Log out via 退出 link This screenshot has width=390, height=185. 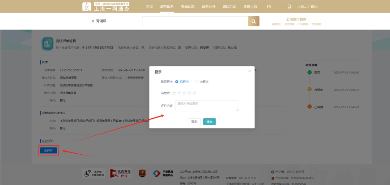[314, 7]
